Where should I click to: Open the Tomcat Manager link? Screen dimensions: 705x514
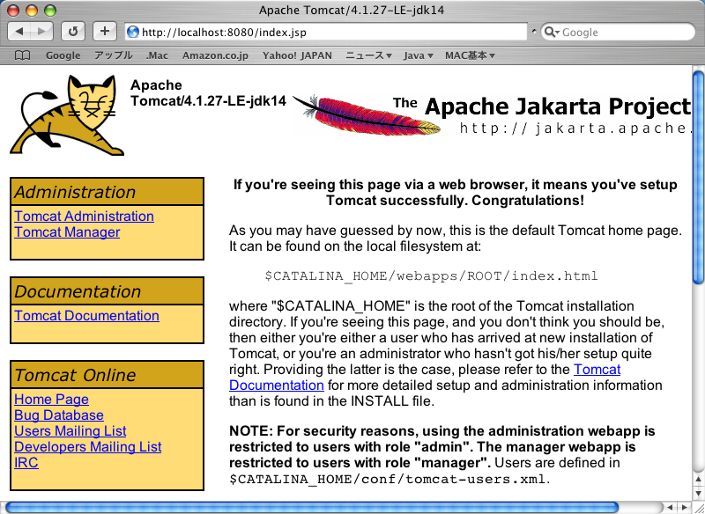coord(67,232)
